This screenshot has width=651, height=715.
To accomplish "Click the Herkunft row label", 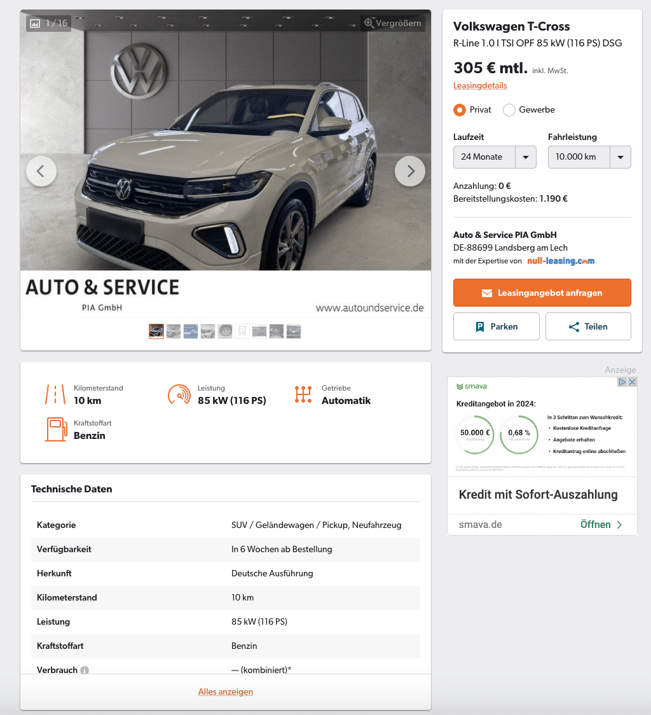I will [x=54, y=573].
